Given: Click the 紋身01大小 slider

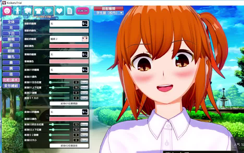Looking at the screenshot, I should tap(59, 98).
